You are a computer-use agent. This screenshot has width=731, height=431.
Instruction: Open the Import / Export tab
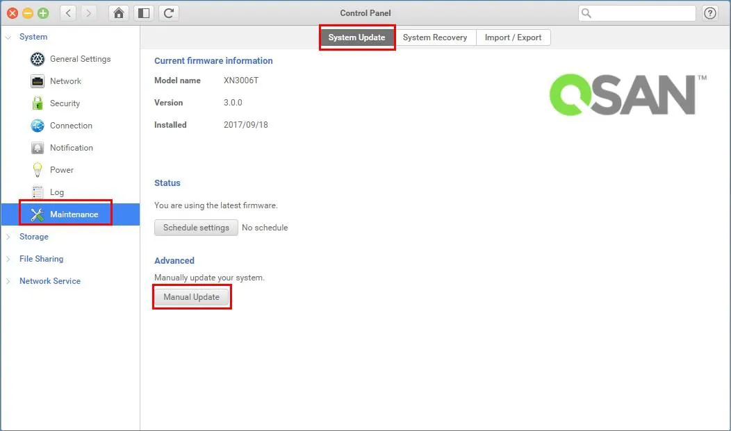click(x=513, y=37)
